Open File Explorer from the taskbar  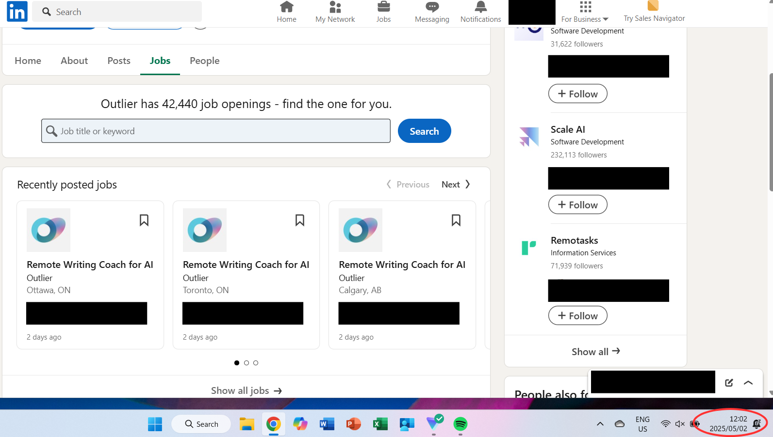[x=247, y=424]
